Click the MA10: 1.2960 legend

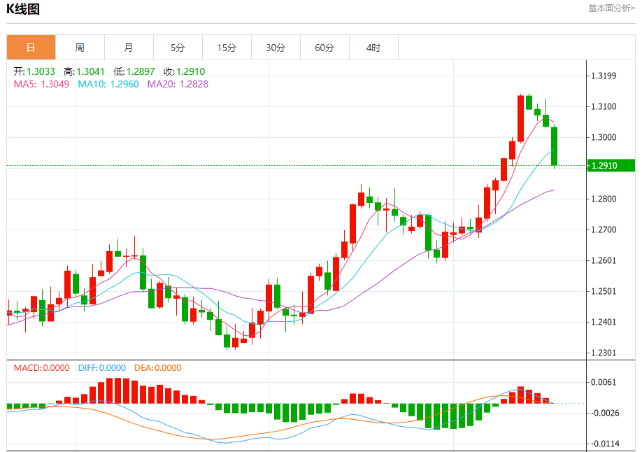pyautogui.click(x=108, y=84)
